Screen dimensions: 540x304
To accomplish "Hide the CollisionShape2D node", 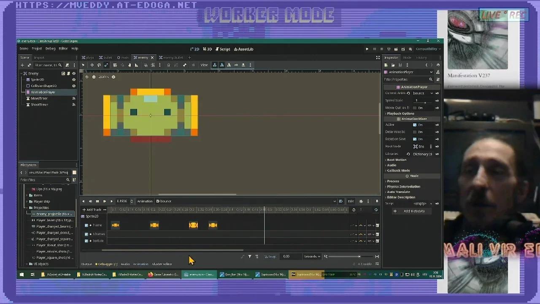I will click(73, 86).
